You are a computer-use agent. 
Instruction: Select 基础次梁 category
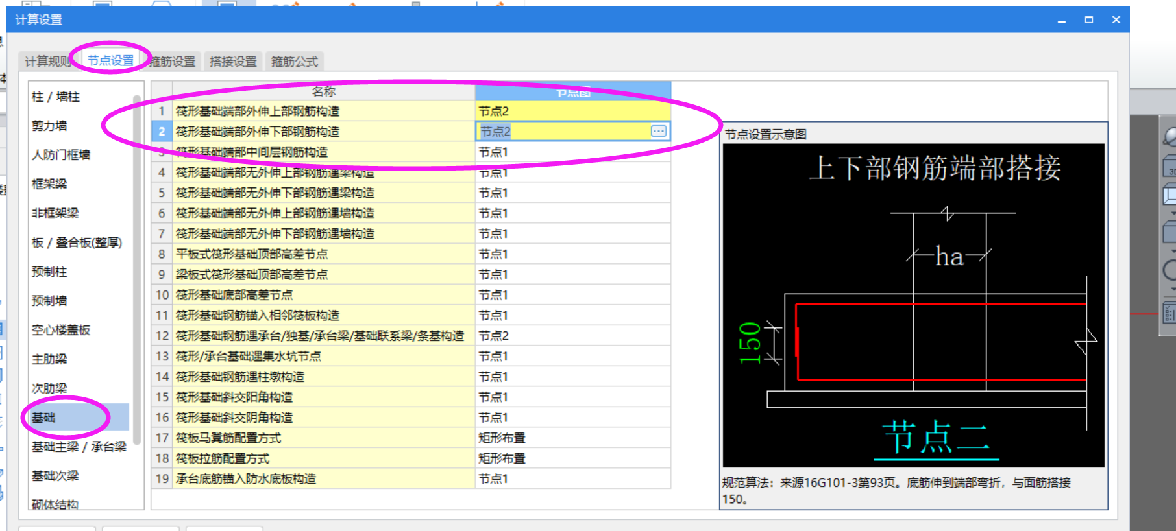[x=55, y=476]
